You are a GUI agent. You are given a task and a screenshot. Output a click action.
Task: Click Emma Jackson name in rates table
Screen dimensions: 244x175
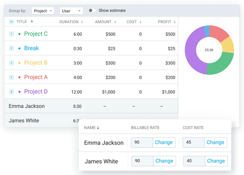(104, 143)
